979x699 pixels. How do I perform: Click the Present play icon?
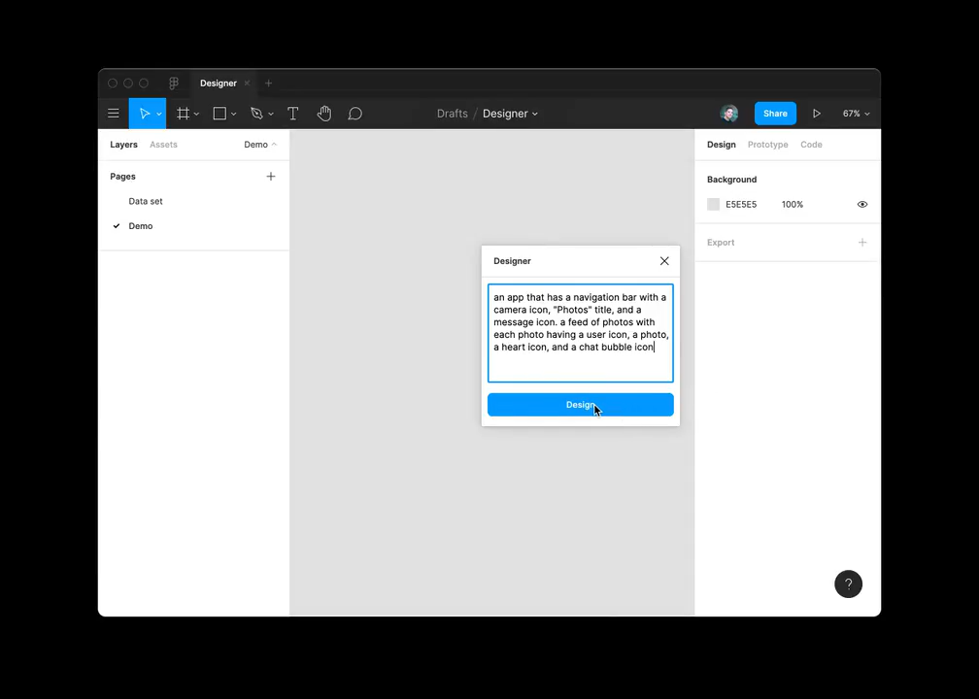click(817, 114)
